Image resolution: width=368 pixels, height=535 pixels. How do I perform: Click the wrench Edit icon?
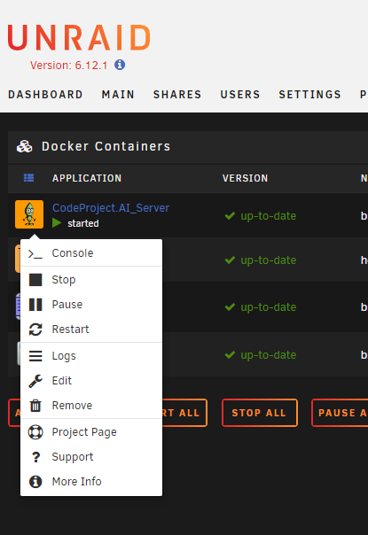pyautogui.click(x=35, y=381)
